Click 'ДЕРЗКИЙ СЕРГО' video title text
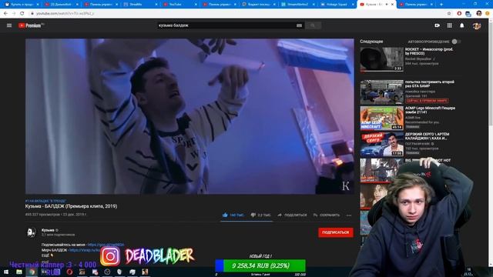The height and width of the screenshot is (277, 493). pos(427,136)
